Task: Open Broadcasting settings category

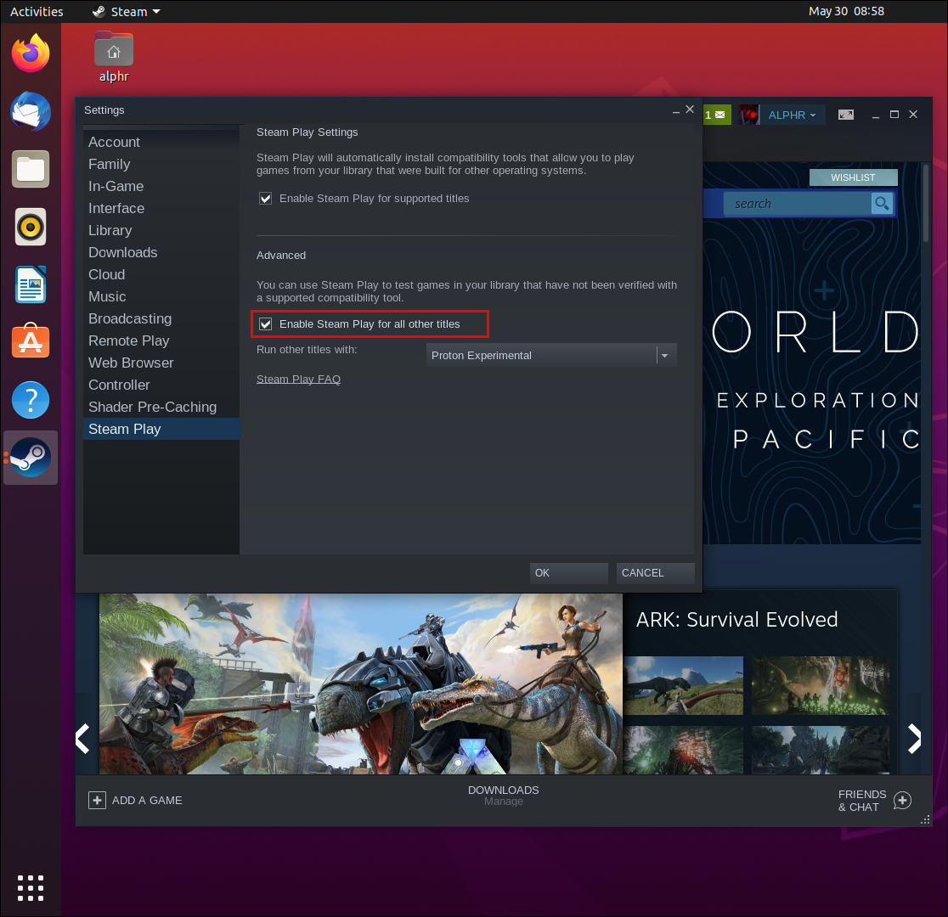Action: pos(161,318)
